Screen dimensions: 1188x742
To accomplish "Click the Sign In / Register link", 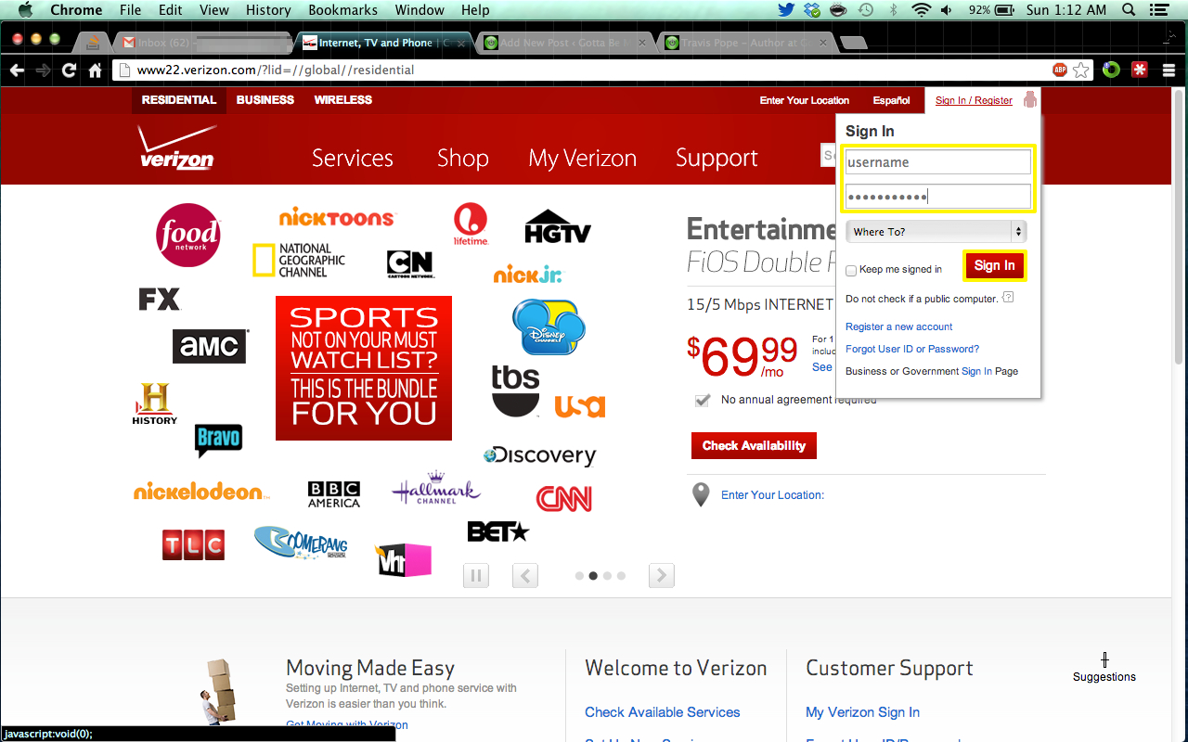I will click(974, 100).
